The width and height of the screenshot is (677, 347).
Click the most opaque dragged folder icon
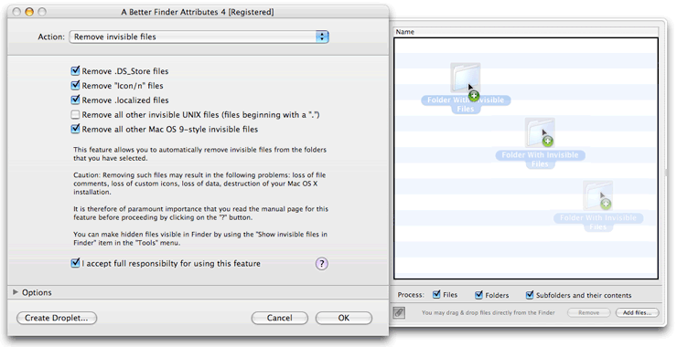point(465,78)
